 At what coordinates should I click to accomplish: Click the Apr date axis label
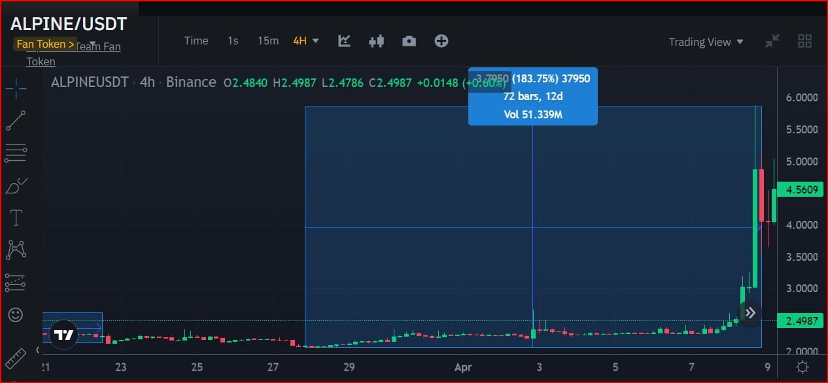click(463, 367)
